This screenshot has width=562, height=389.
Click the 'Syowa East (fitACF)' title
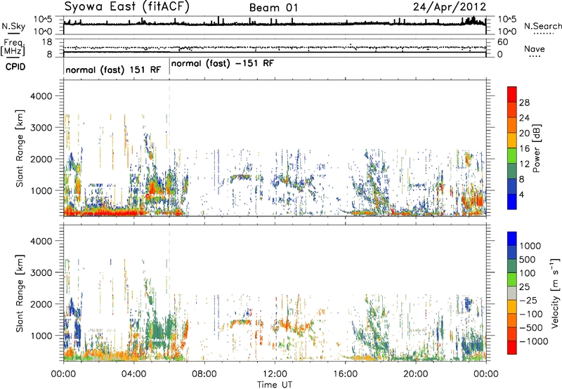click(x=127, y=6)
